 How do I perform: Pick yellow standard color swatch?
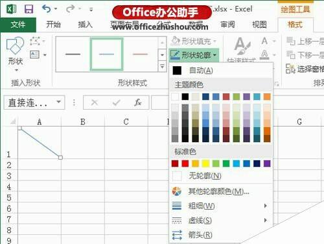coord(205,164)
